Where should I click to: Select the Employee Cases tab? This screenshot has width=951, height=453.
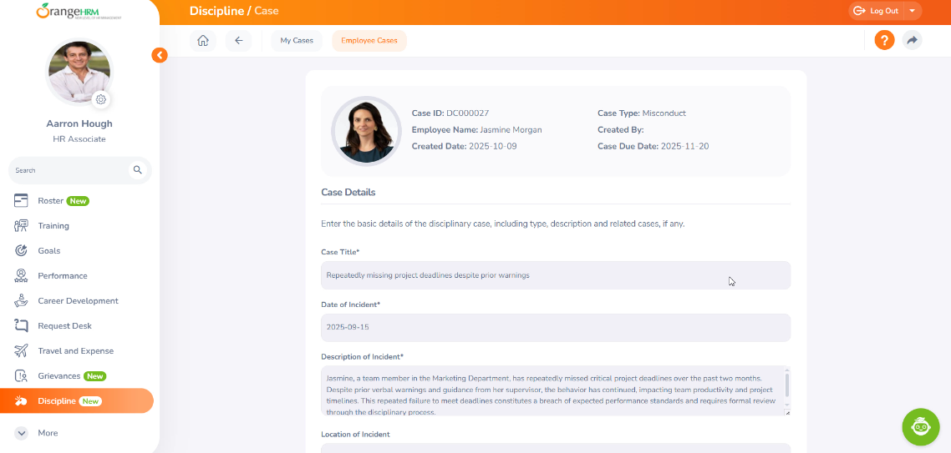(x=369, y=41)
